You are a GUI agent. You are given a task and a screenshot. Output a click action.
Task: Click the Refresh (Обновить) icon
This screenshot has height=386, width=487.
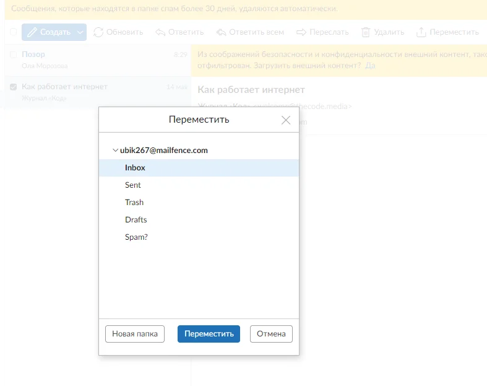[98, 32]
